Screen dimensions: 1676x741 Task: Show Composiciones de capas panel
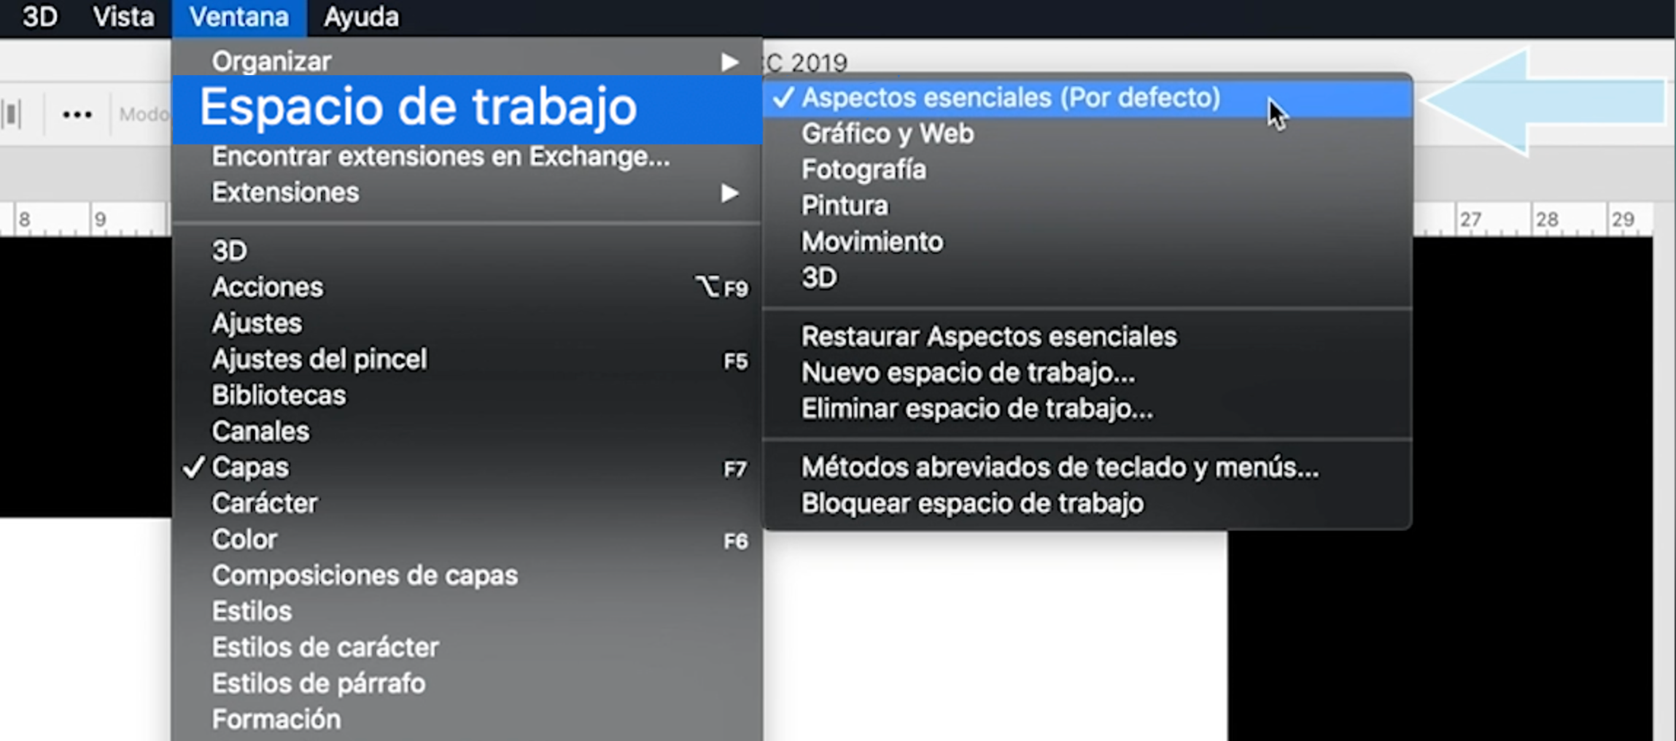tap(468, 575)
